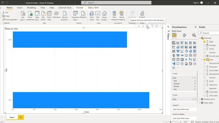
Task: Create a Quick measure
Action: (122, 16)
